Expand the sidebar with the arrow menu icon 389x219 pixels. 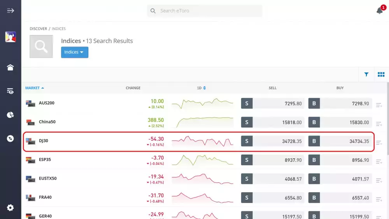point(11,11)
